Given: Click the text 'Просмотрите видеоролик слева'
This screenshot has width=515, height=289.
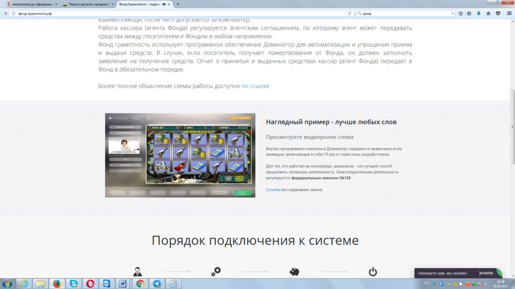Looking at the screenshot, I should coord(309,137).
